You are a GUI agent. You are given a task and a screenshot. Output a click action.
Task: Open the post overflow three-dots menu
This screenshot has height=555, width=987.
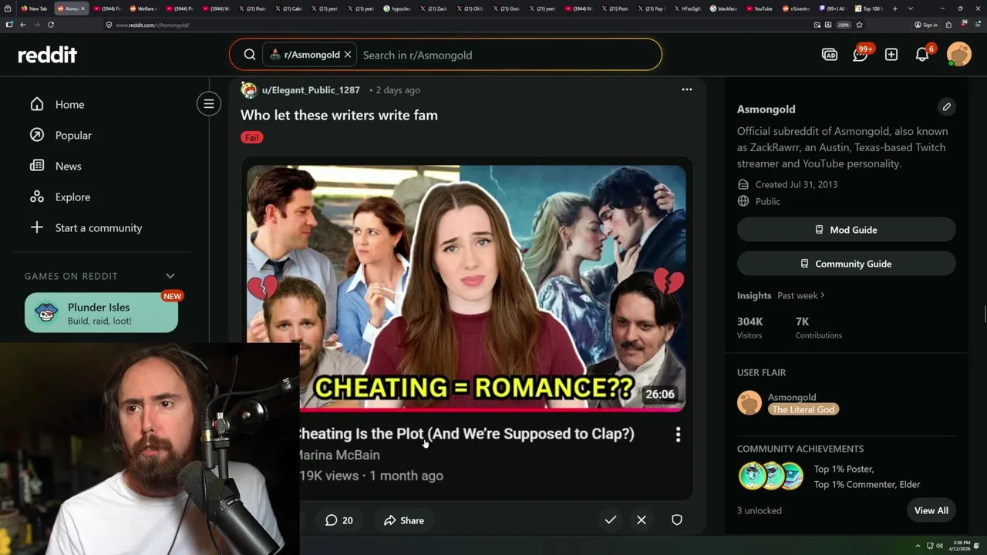tap(686, 89)
